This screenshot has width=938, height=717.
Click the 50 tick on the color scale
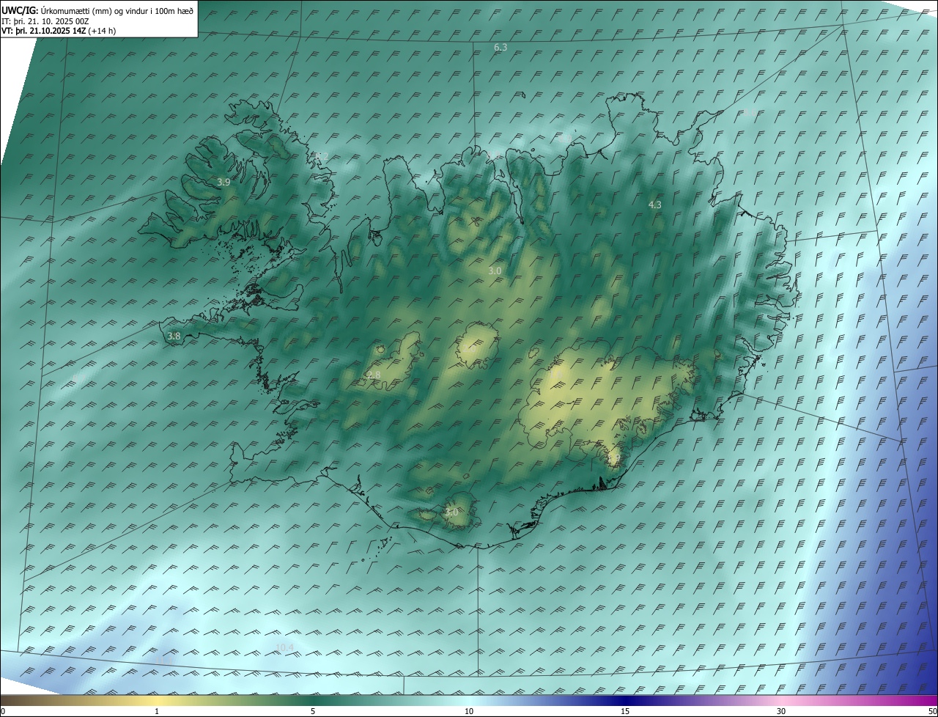click(932, 712)
